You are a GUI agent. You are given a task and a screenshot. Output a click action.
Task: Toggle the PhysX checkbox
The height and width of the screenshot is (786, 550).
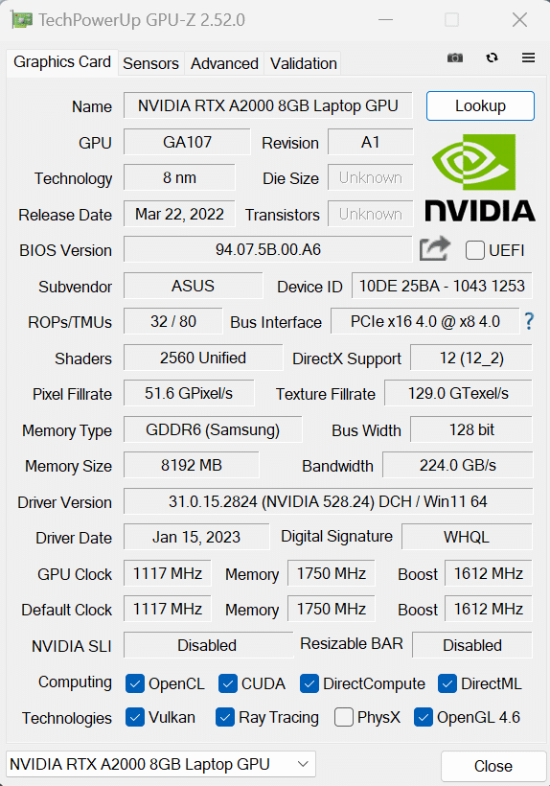click(344, 717)
